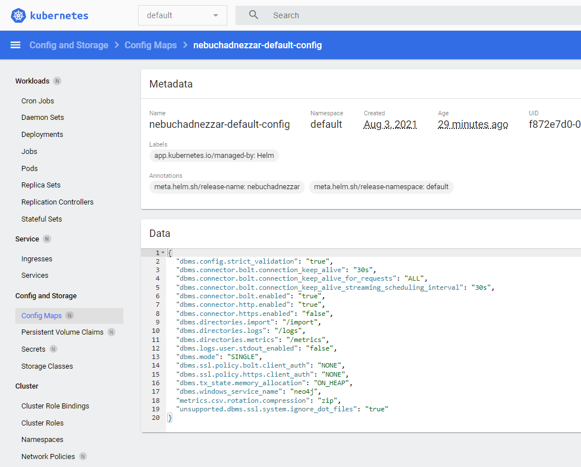
Task: Open Pods in sidebar
Action: pyautogui.click(x=30, y=169)
